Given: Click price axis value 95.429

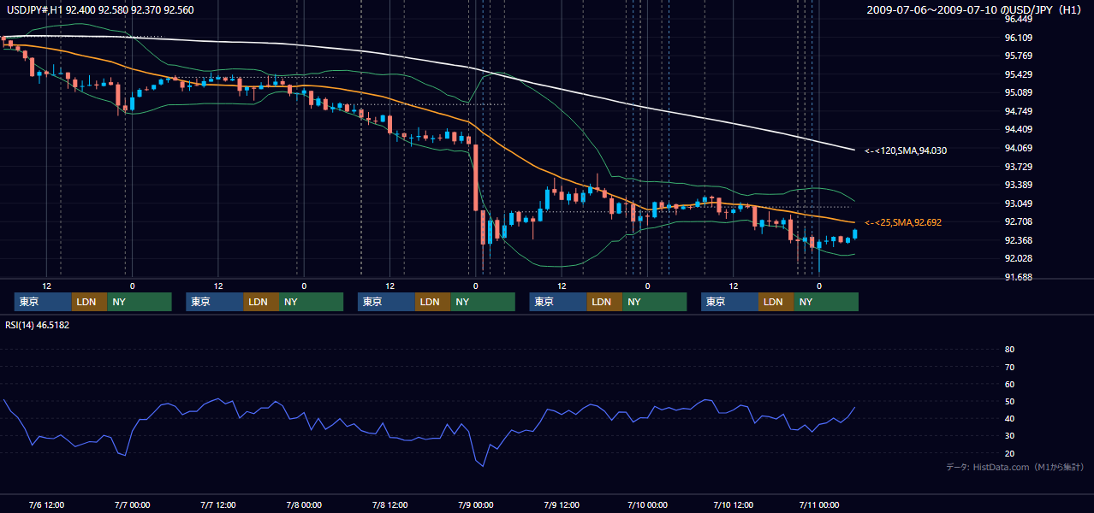Looking at the screenshot, I should (x=1018, y=74).
